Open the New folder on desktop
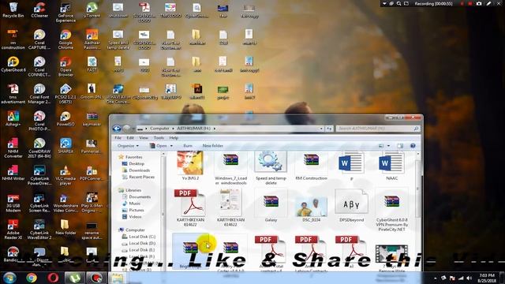Image resolution: width=505 pixels, height=284 pixels. click(x=65, y=227)
